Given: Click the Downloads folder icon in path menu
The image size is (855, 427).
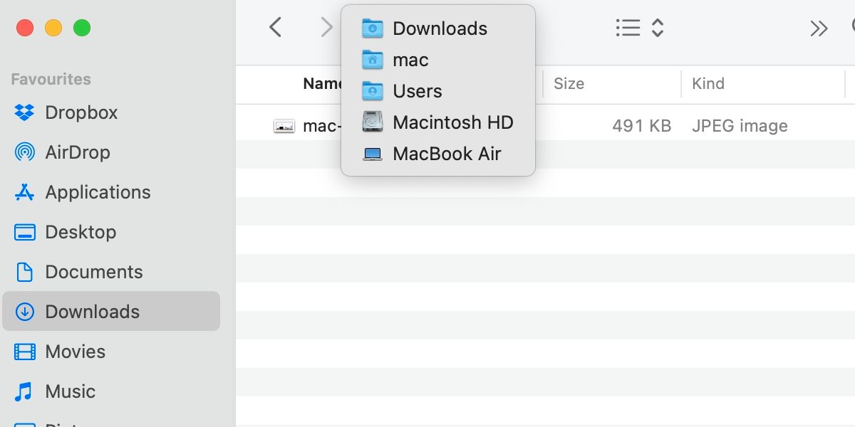Looking at the screenshot, I should 373,28.
